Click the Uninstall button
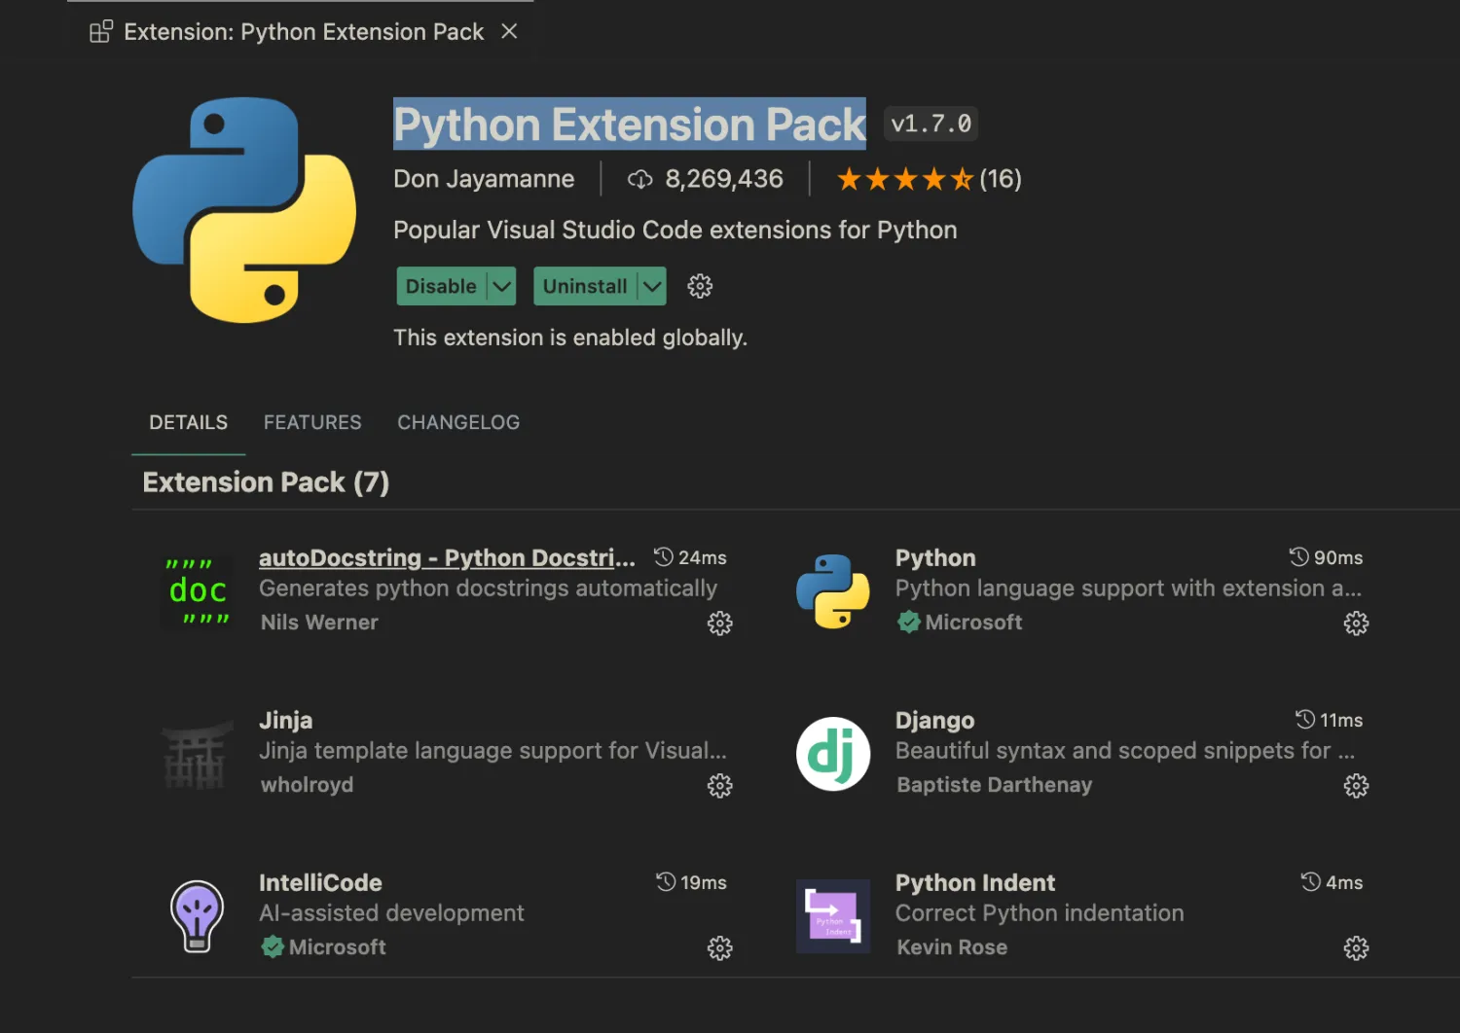 [585, 286]
